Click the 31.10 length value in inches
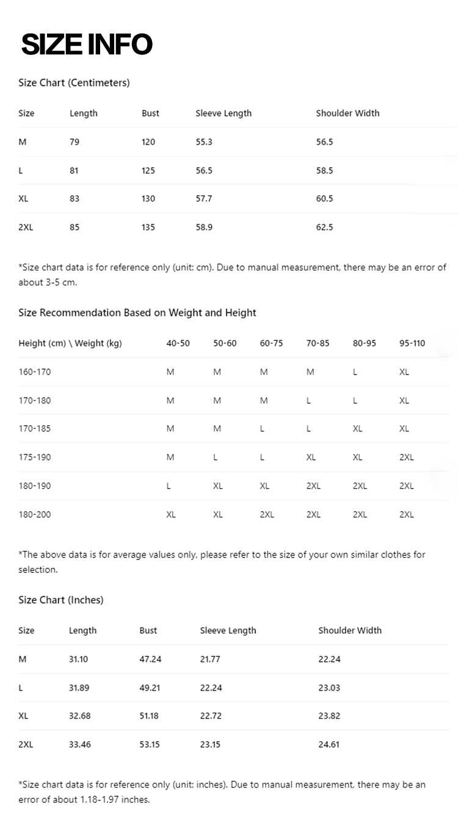Image resolution: width=458 pixels, height=815 pixels. 79,659
